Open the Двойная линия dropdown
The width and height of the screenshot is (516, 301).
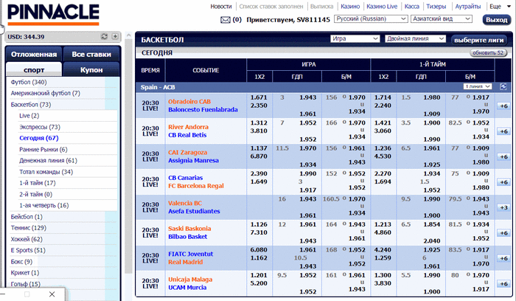415,38
